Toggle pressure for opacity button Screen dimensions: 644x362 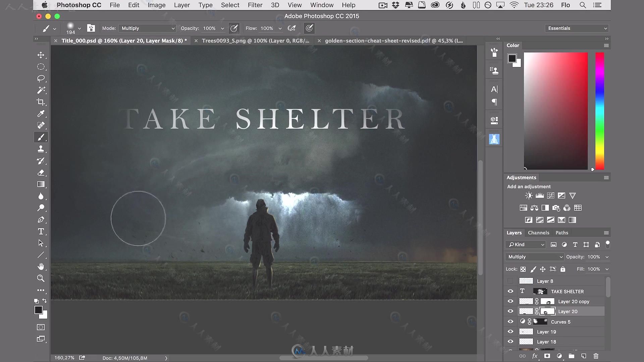(234, 28)
